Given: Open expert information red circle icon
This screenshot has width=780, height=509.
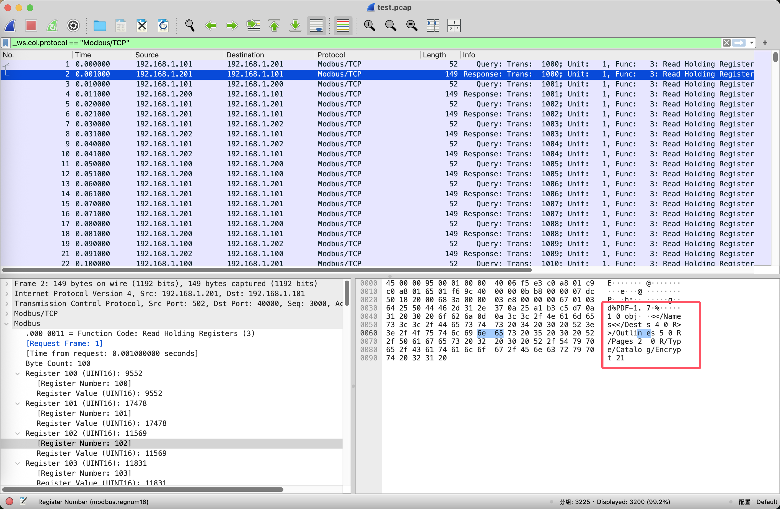Looking at the screenshot, I should 9,501.
